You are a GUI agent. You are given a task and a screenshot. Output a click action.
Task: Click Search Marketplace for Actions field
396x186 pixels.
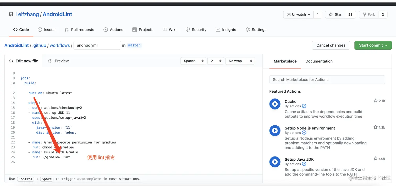tap(327, 80)
